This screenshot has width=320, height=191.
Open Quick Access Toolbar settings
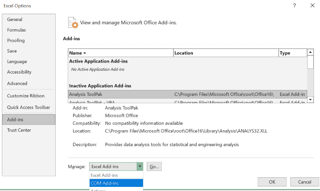[29, 107]
